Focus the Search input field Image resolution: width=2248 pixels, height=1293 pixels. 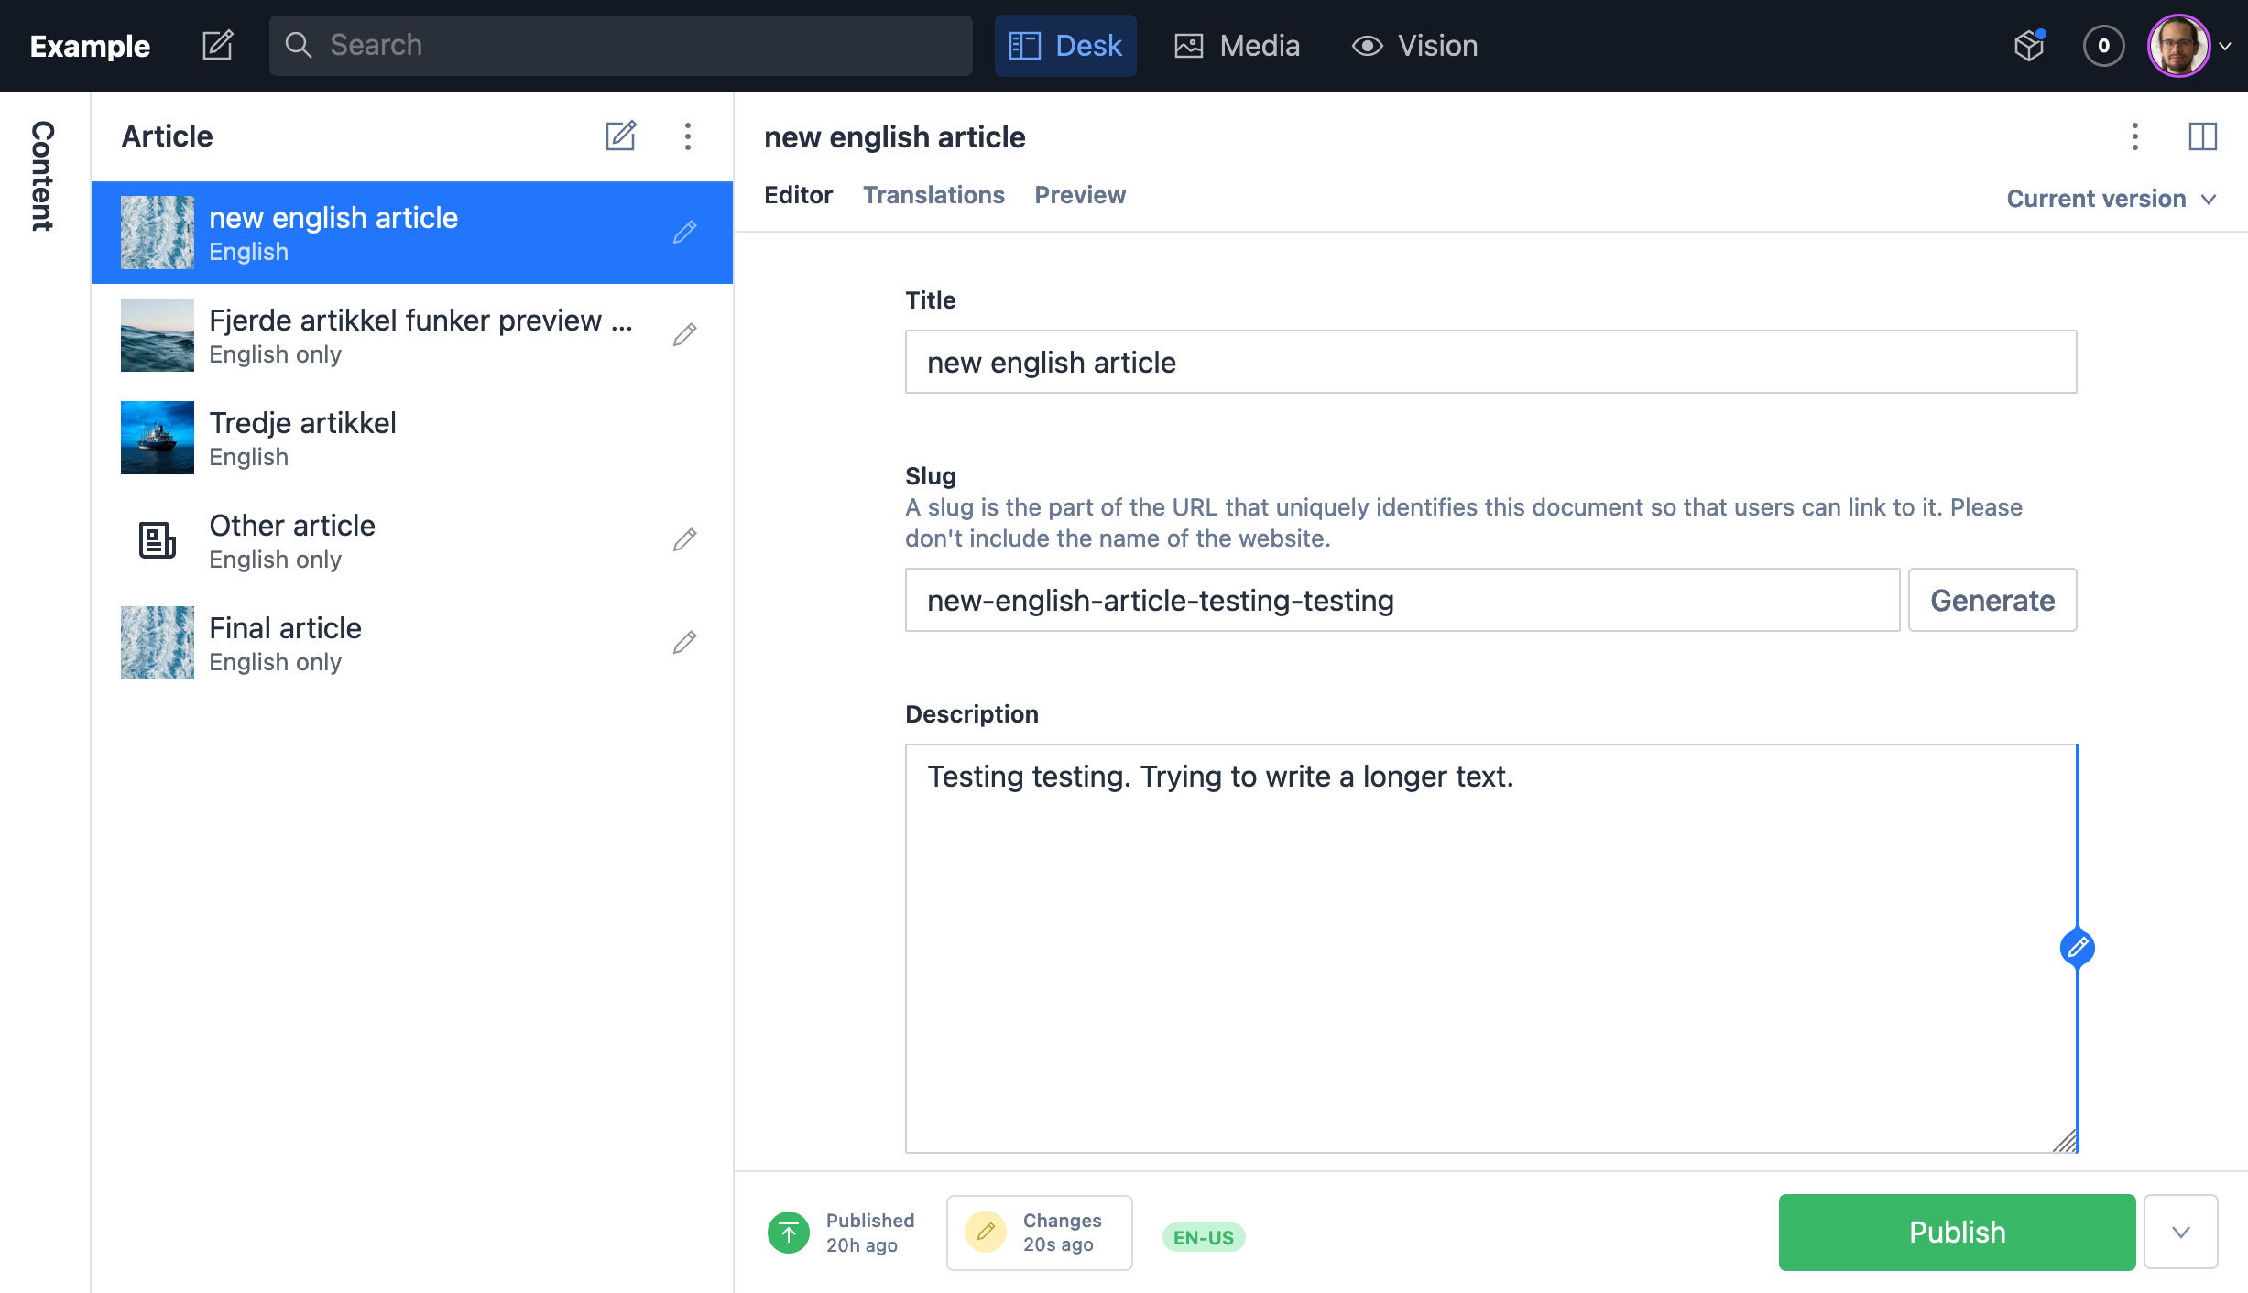point(621,45)
